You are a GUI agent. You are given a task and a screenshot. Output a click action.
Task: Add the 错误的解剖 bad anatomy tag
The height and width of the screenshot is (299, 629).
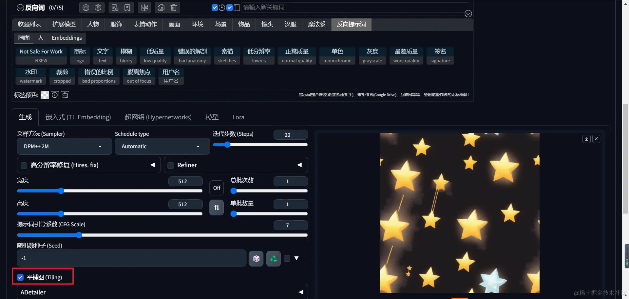point(192,56)
